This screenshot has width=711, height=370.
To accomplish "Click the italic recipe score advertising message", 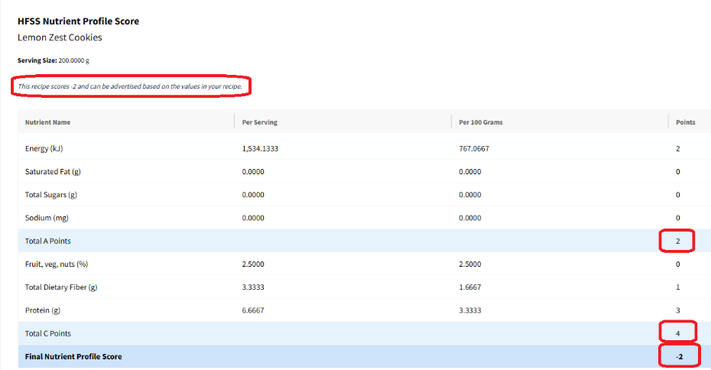I will click(x=130, y=86).
